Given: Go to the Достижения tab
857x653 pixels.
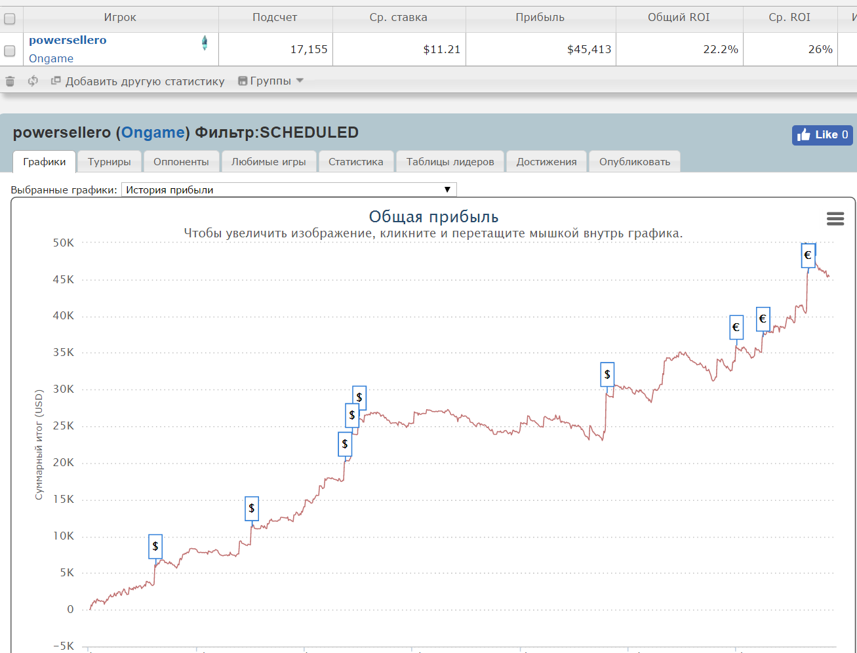Looking at the screenshot, I should pyautogui.click(x=546, y=162).
